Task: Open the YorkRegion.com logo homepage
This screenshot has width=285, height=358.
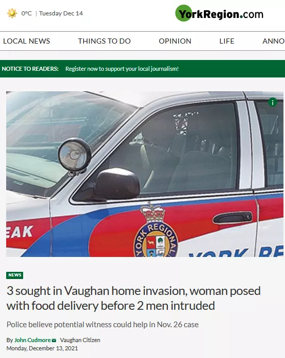Action: pos(219,13)
